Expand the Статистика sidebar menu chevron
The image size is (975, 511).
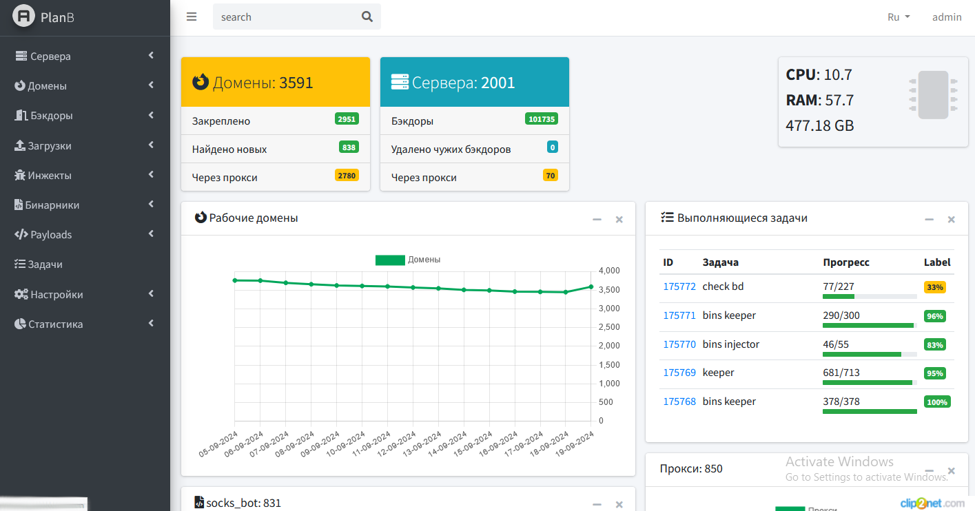coord(151,324)
